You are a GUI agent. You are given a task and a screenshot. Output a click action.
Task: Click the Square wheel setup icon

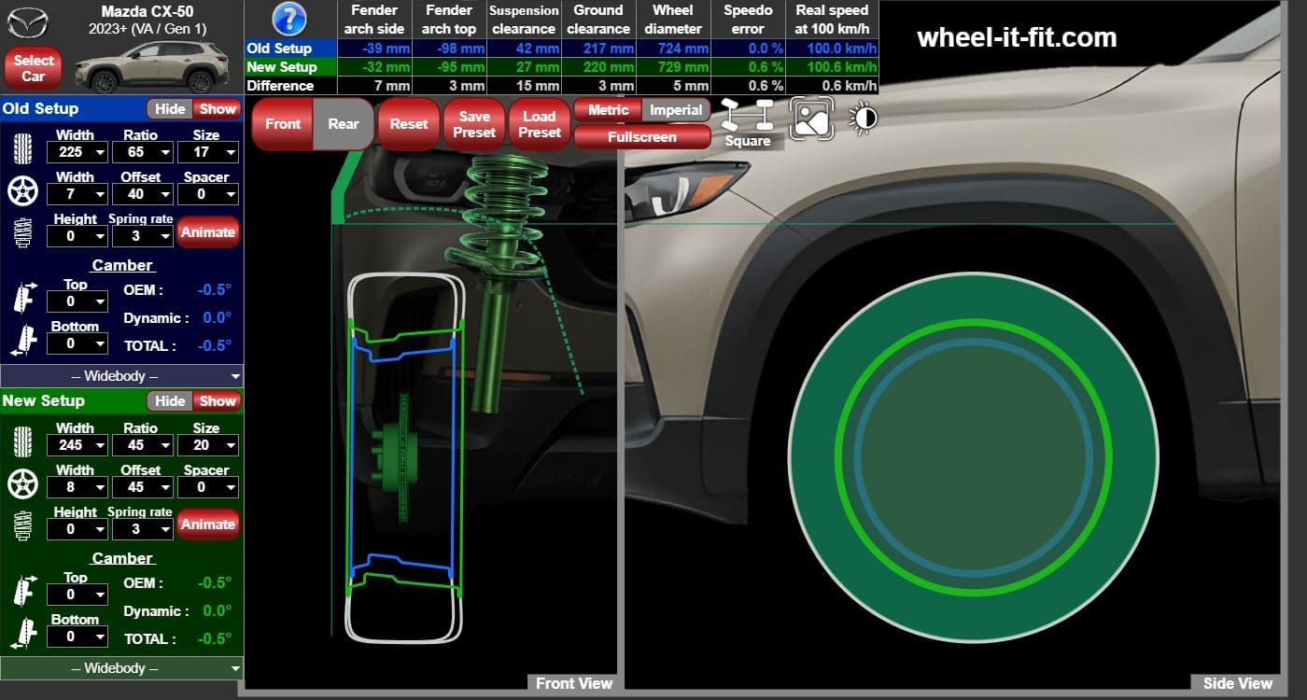point(748,123)
